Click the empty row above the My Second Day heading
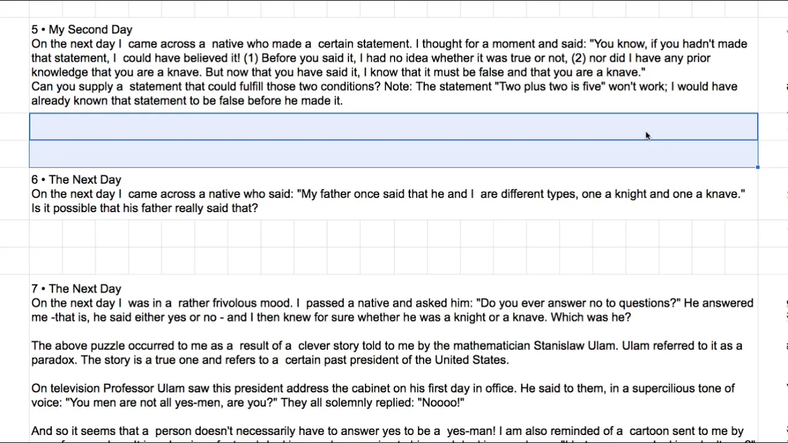 [x=393, y=9]
